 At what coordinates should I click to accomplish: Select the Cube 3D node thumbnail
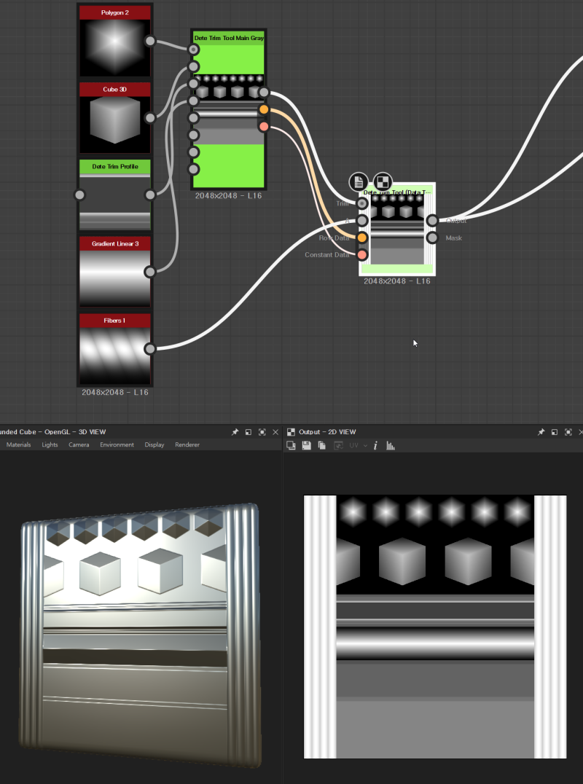pos(114,122)
